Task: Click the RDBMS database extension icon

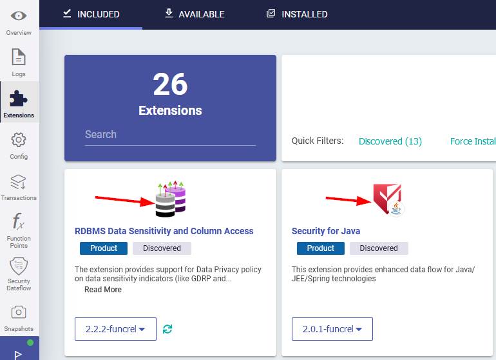Action: pos(170,199)
